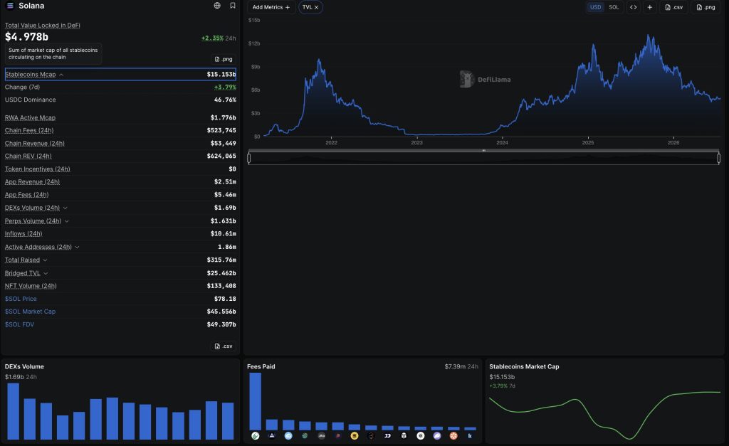729x446 pixels.
Task: Click the Fees Paid card title
Action: click(x=261, y=366)
